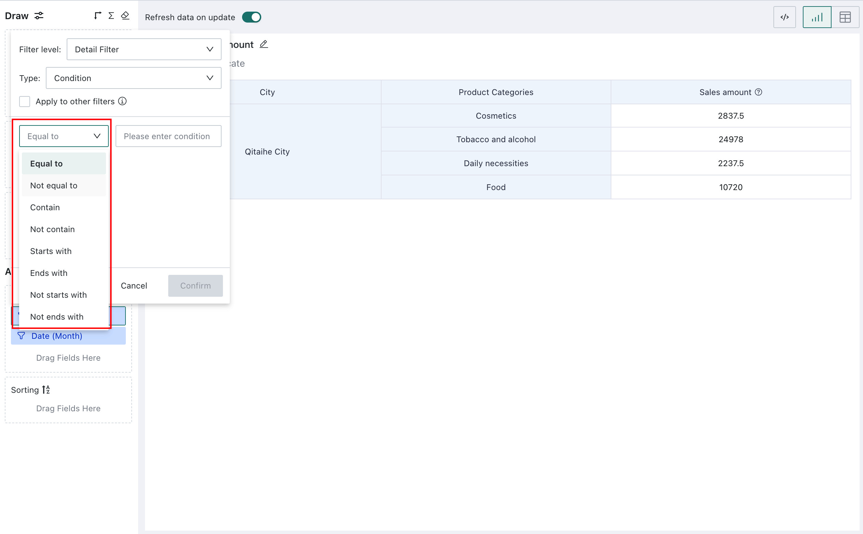Screen dimensions: 863x534
Task: Click the filter funnel icon on Date (Month)
Action: point(21,335)
